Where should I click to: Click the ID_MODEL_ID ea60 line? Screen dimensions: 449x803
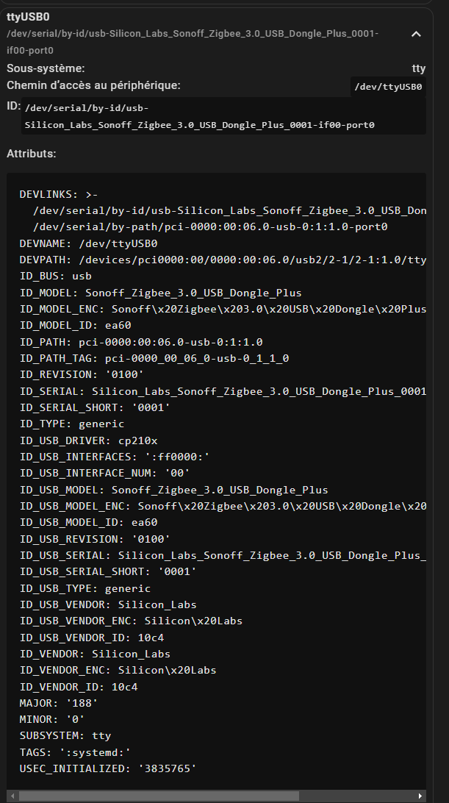tap(75, 325)
